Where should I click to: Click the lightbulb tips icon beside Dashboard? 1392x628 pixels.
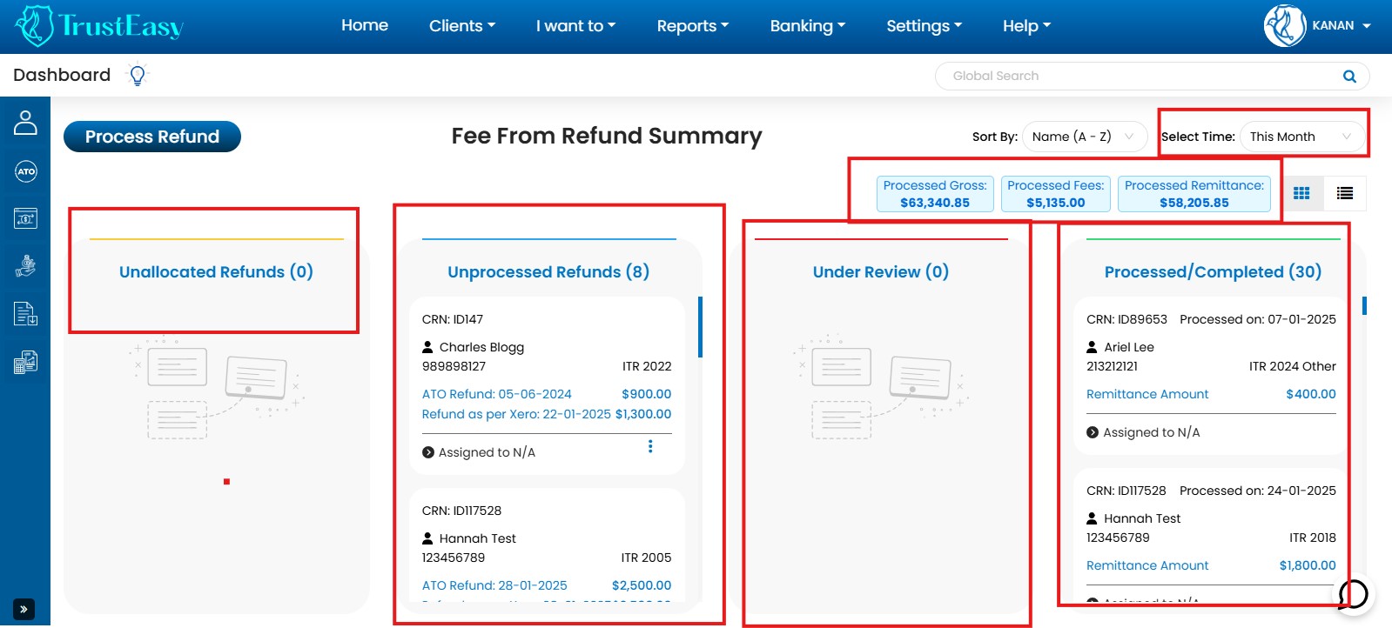tap(137, 76)
